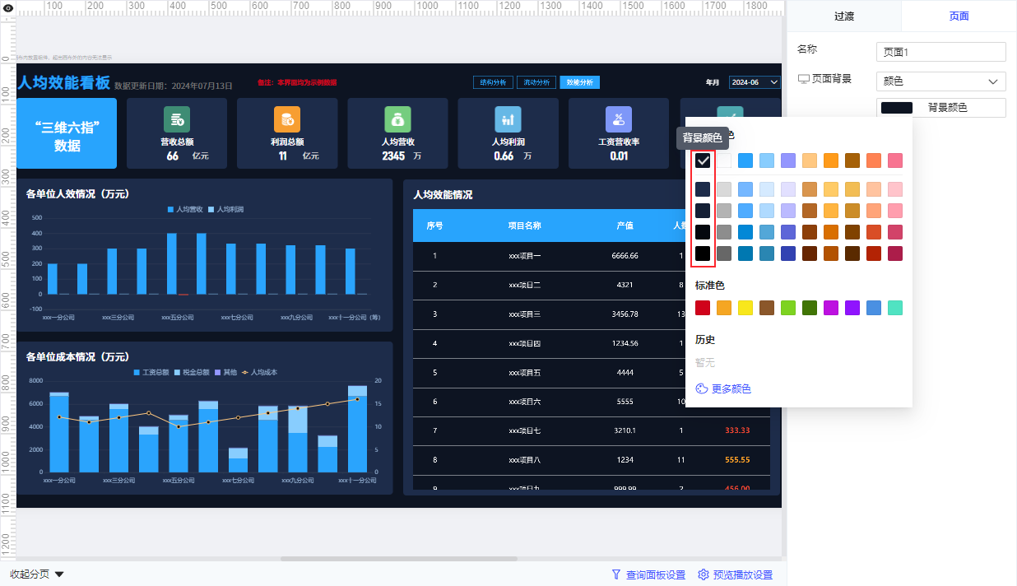Click the 预览播放设置 gear icon
Viewport: 1017px width, 586px height.
704,574
